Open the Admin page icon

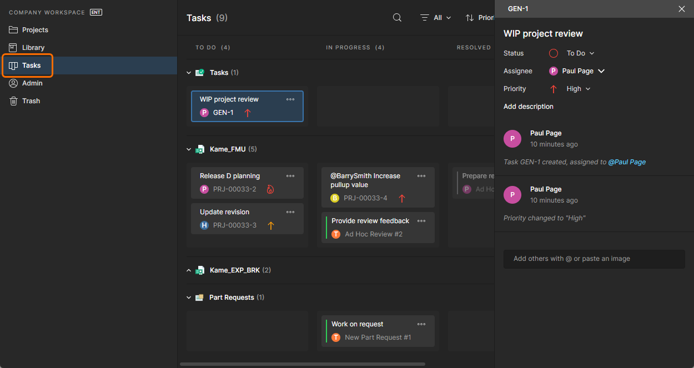[13, 83]
